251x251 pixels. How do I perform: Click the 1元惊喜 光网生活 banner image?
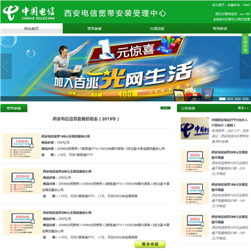(125, 68)
